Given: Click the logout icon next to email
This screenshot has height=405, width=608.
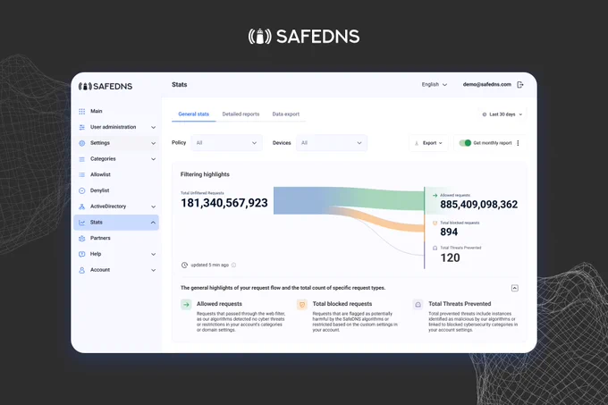Looking at the screenshot, I should pos(520,85).
